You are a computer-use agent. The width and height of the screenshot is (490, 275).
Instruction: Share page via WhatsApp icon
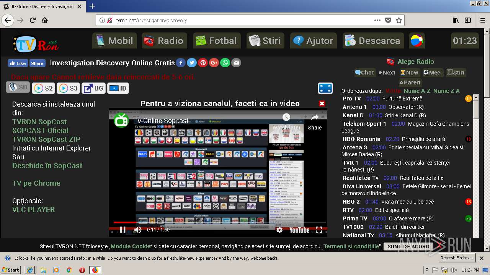pos(225,63)
